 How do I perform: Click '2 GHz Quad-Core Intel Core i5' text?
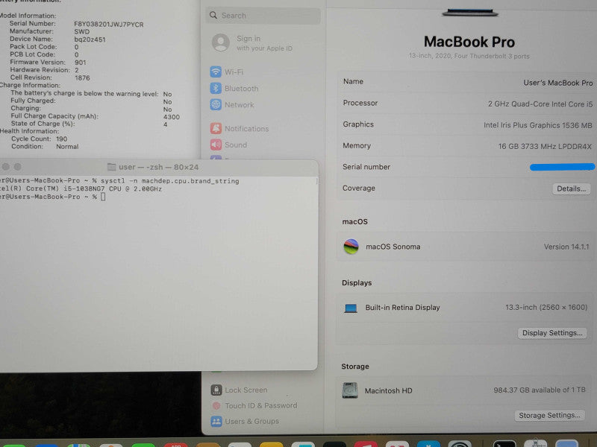tap(540, 104)
